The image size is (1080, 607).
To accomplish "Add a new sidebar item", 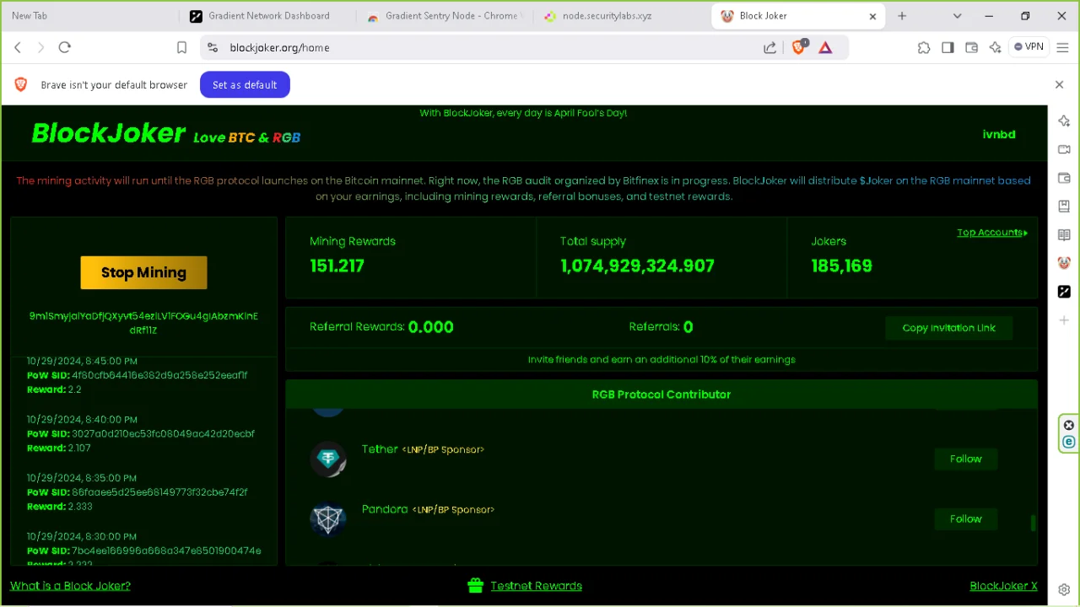I will point(1064,320).
